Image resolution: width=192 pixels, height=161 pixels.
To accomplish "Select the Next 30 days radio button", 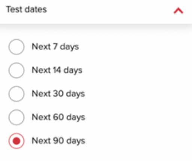I will pyautogui.click(x=16, y=94).
